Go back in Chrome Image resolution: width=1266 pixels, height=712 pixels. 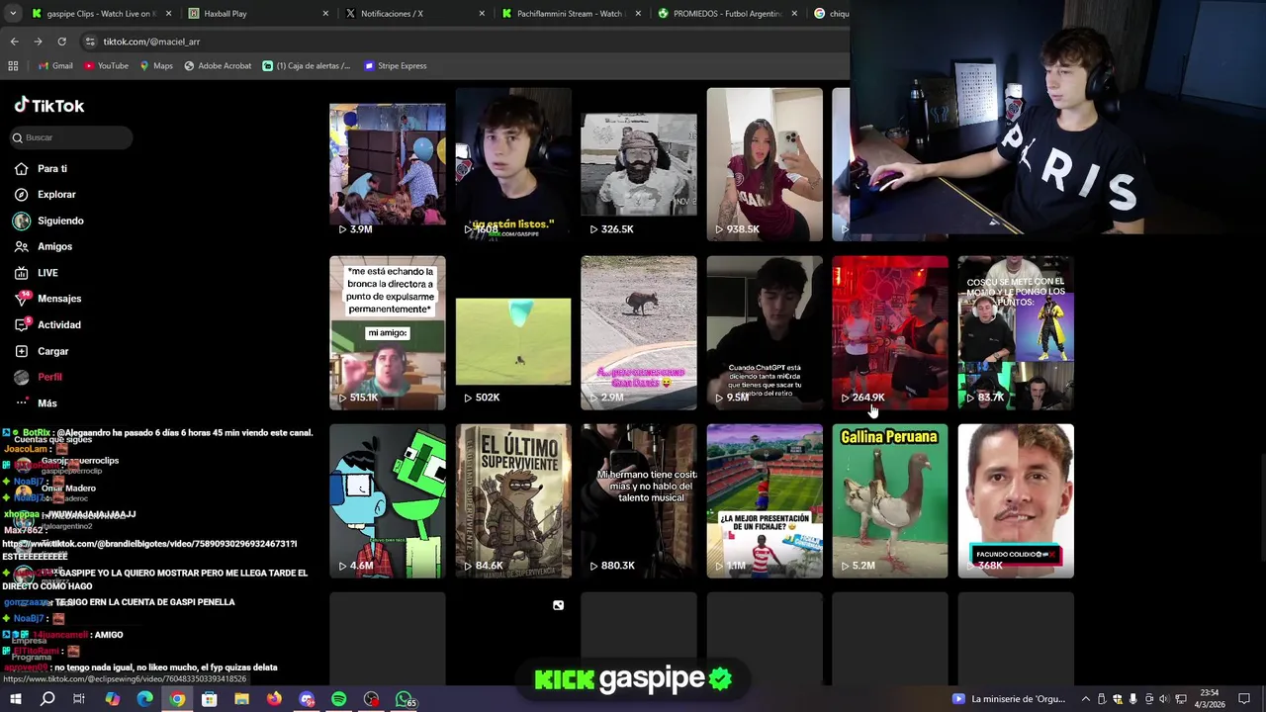pyautogui.click(x=14, y=42)
